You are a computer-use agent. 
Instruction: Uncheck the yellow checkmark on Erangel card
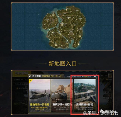30,80
